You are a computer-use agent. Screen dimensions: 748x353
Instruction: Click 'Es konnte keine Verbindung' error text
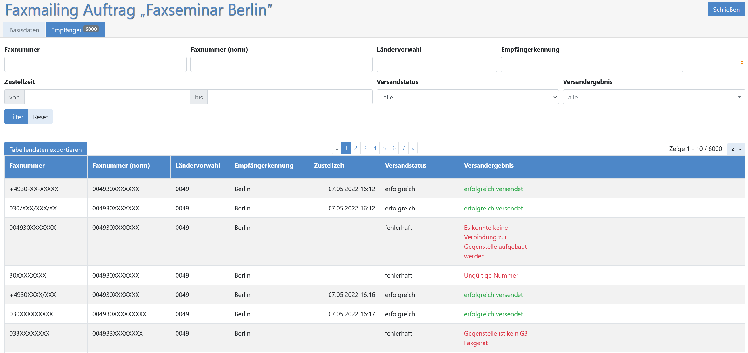tap(495, 242)
